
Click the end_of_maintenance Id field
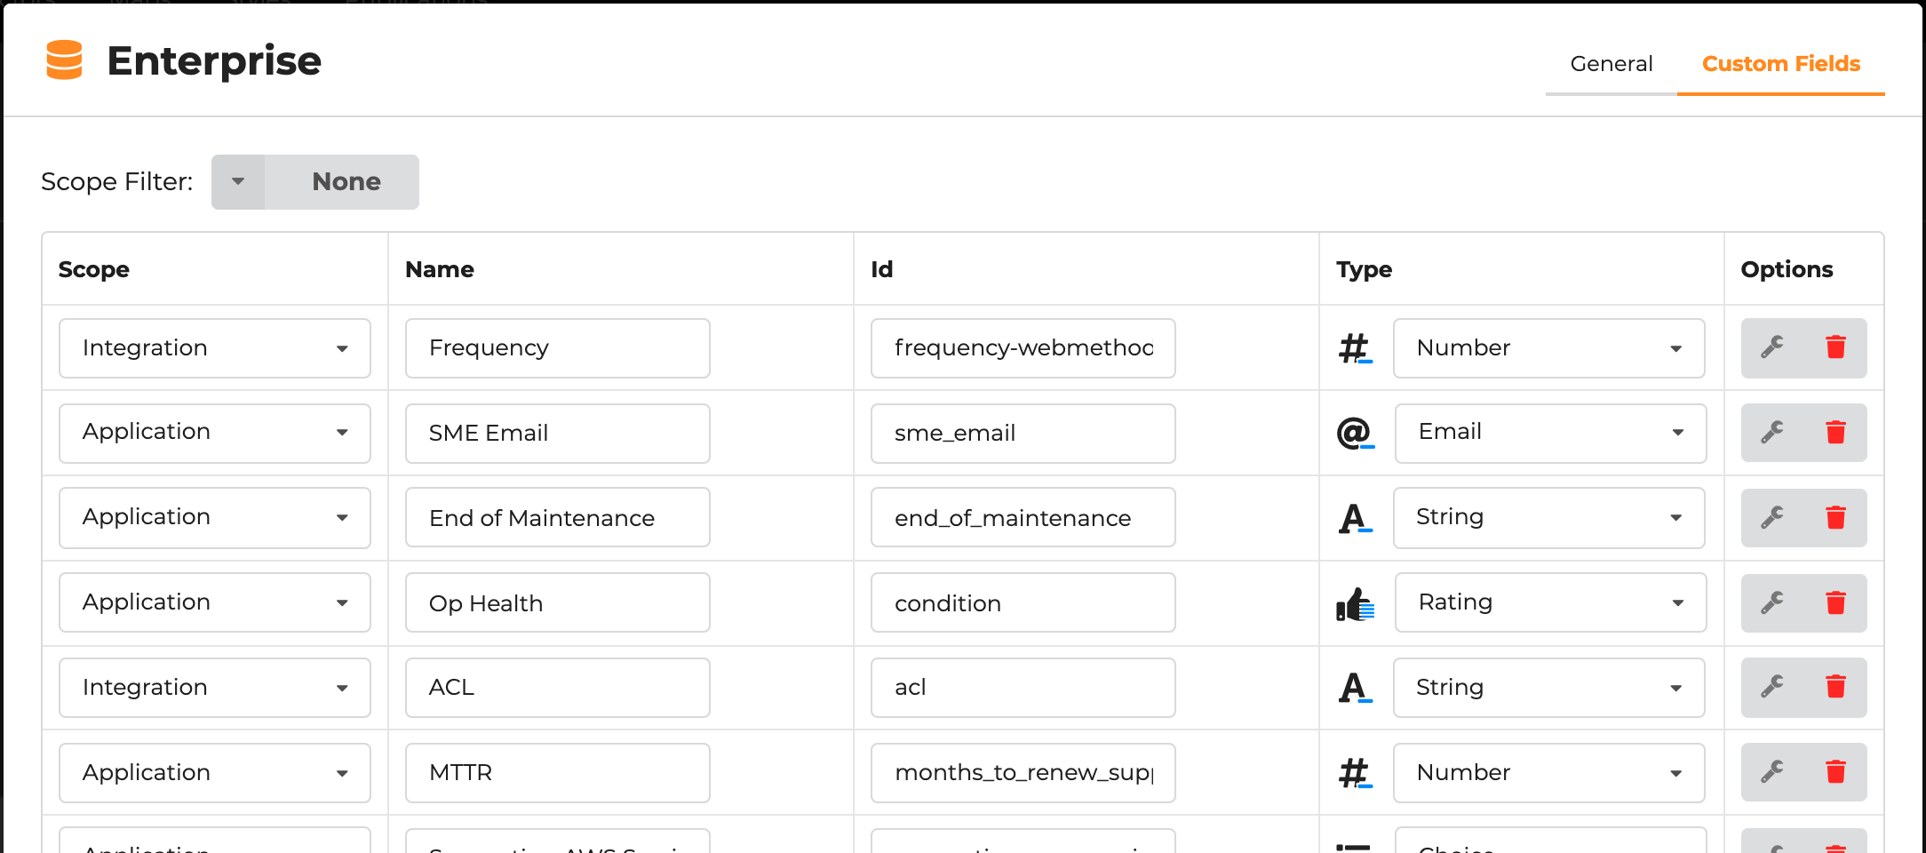[1023, 518]
